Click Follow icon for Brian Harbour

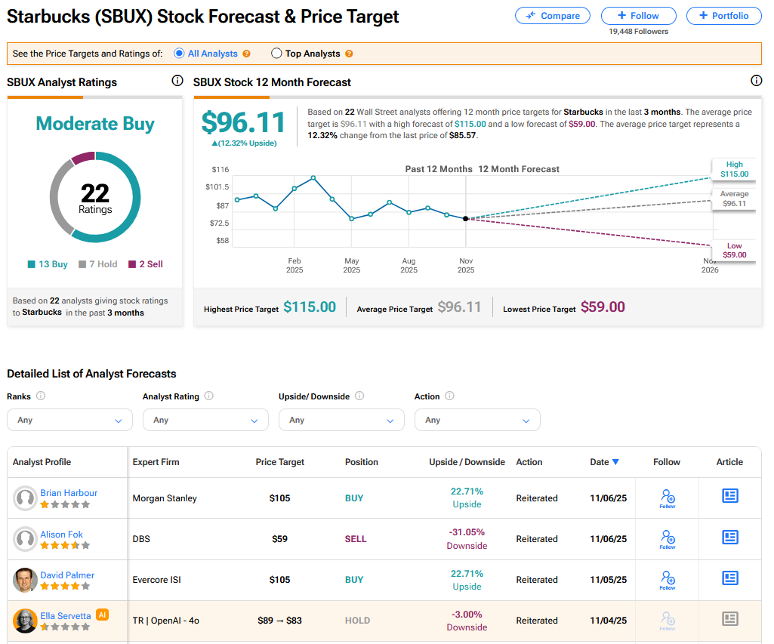click(x=667, y=498)
